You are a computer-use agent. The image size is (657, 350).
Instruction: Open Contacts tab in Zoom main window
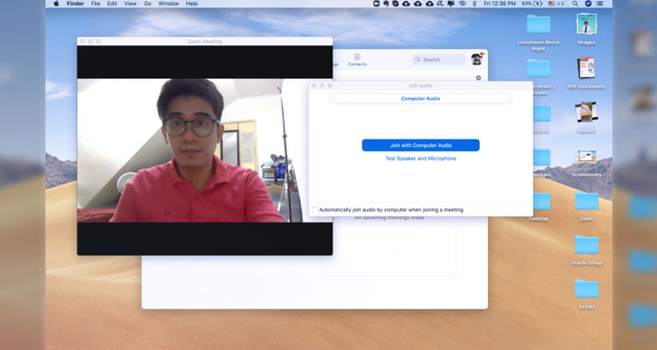tap(357, 59)
